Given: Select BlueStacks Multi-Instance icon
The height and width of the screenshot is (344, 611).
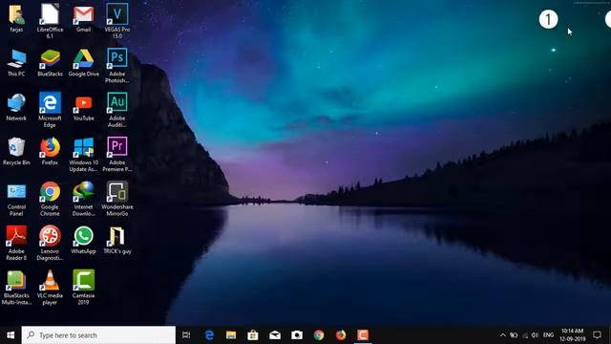Looking at the screenshot, I should (16, 288).
